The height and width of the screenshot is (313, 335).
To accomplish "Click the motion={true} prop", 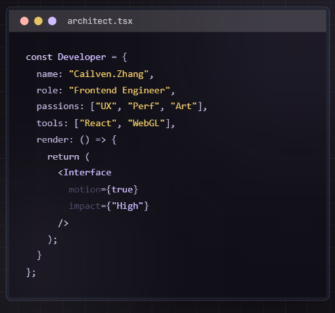I will click(104, 190).
